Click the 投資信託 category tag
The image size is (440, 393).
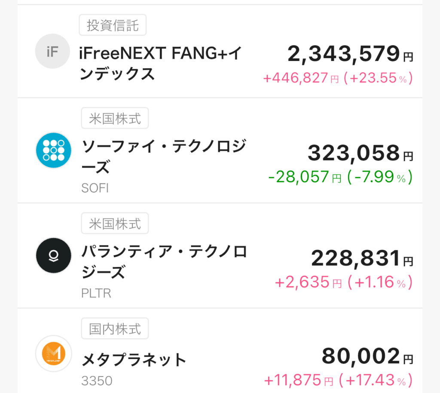point(113,25)
